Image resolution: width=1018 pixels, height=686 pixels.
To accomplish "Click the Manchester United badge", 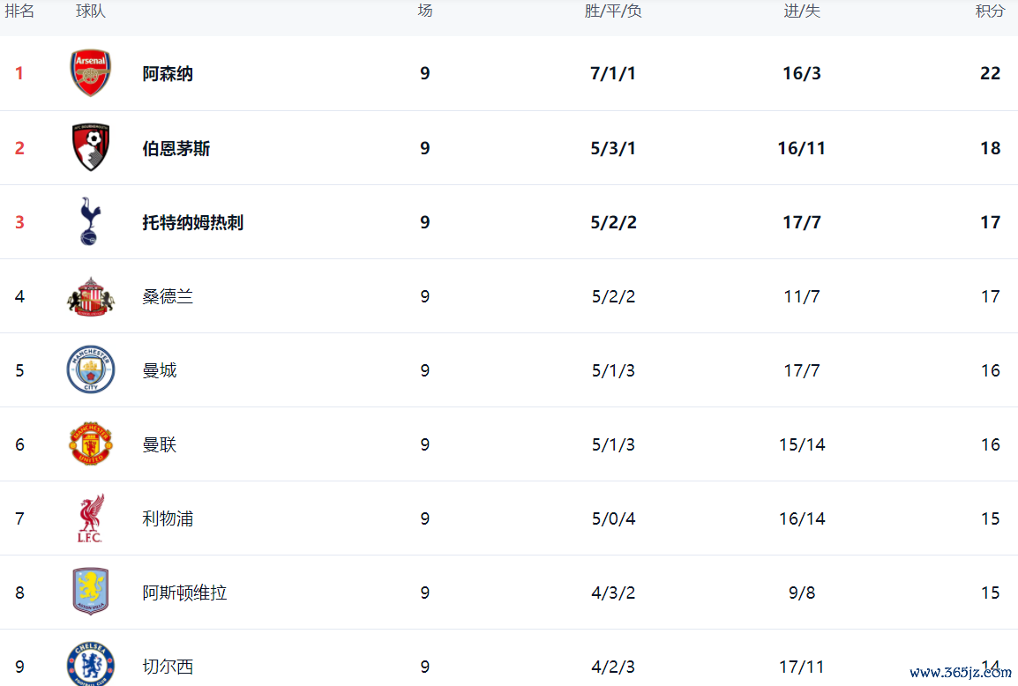I will tap(91, 444).
